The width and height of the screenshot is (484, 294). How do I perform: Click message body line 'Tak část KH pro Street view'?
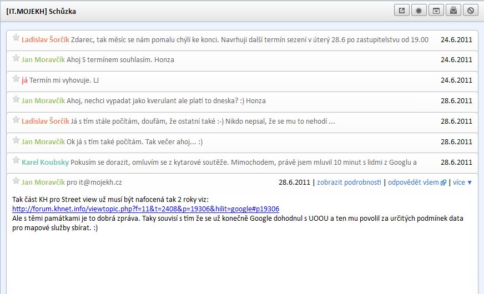pyautogui.click(x=110, y=199)
